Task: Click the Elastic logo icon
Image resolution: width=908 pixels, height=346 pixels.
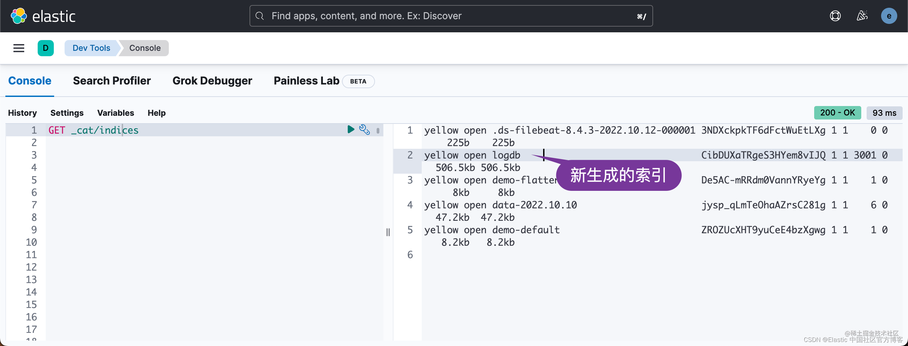Action: pyautogui.click(x=19, y=16)
